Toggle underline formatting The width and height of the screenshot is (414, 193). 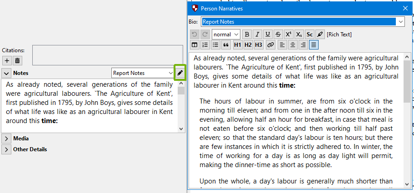pyautogui.click(x=268, y=35)
